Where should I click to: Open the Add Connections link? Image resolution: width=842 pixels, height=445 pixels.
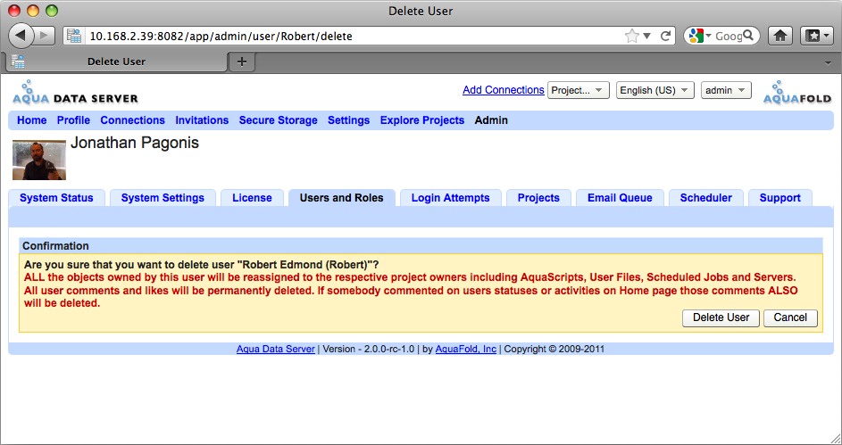coord(504,90)
